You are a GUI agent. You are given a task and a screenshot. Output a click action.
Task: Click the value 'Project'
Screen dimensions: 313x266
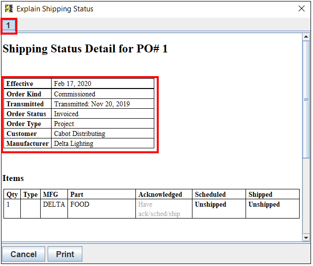[64, 124]
